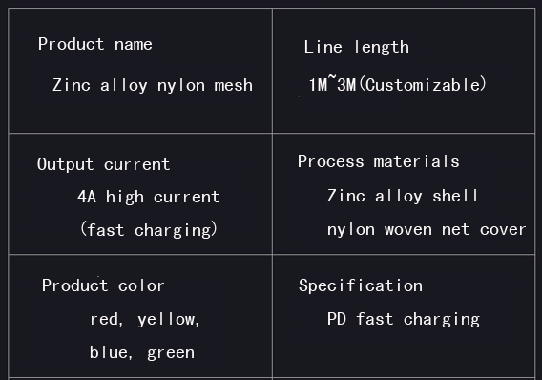Screen dimensions: 542x380
Task: Click the 'Product color' heading
Action: (x=103, y=285)
